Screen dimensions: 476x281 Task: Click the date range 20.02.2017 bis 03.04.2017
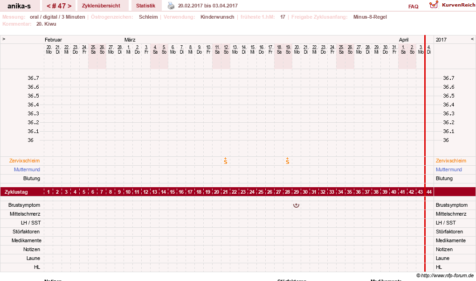tap(207, 6)
